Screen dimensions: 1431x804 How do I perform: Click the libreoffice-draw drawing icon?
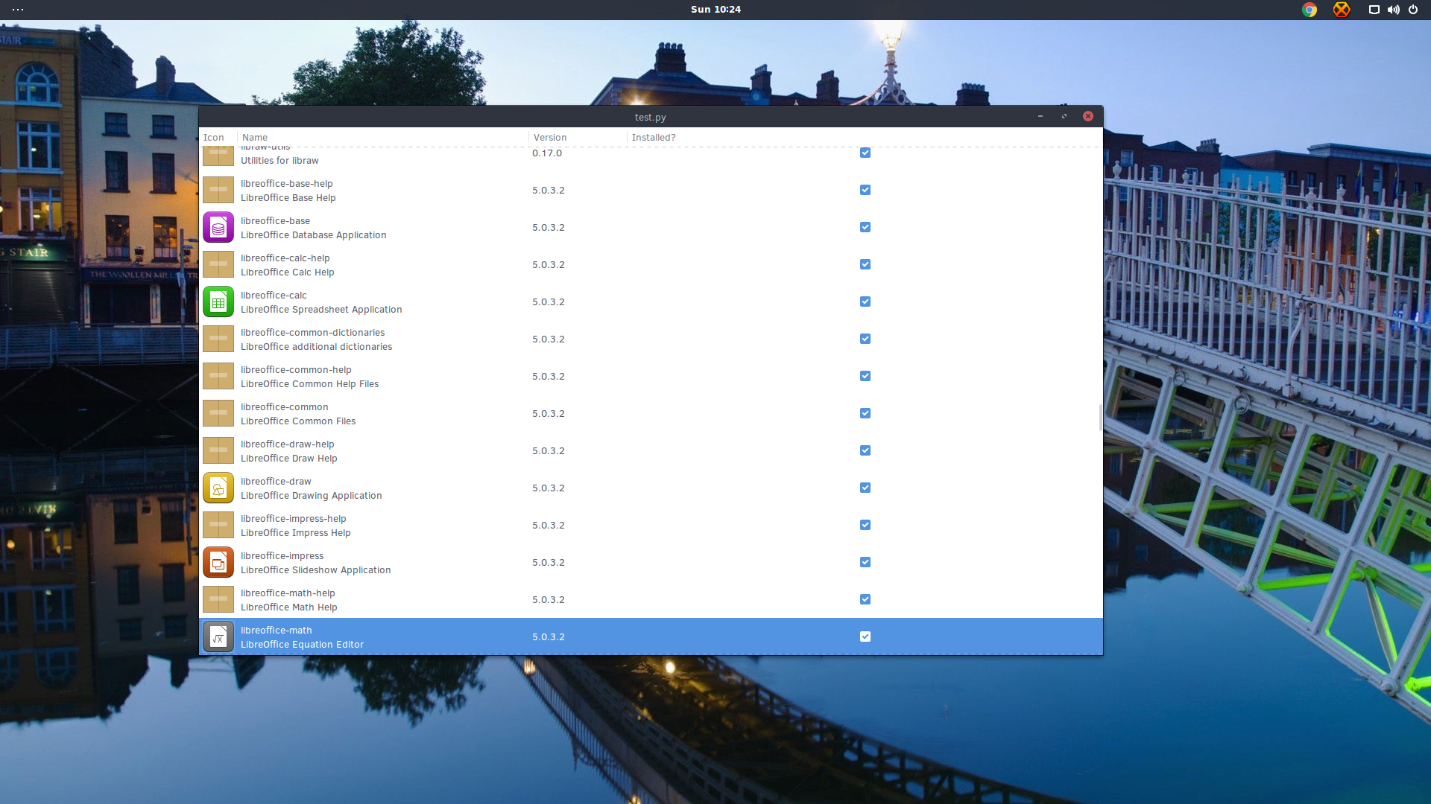(218, 488)
